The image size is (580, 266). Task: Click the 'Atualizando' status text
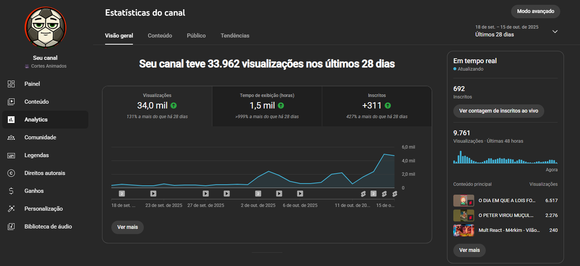[470, 69]
